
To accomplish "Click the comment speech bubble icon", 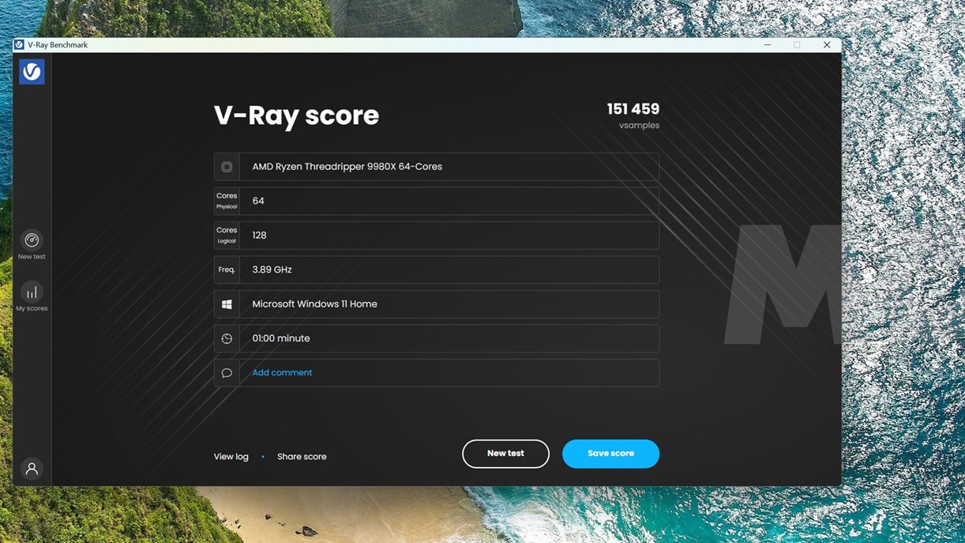I will (227, 373).
